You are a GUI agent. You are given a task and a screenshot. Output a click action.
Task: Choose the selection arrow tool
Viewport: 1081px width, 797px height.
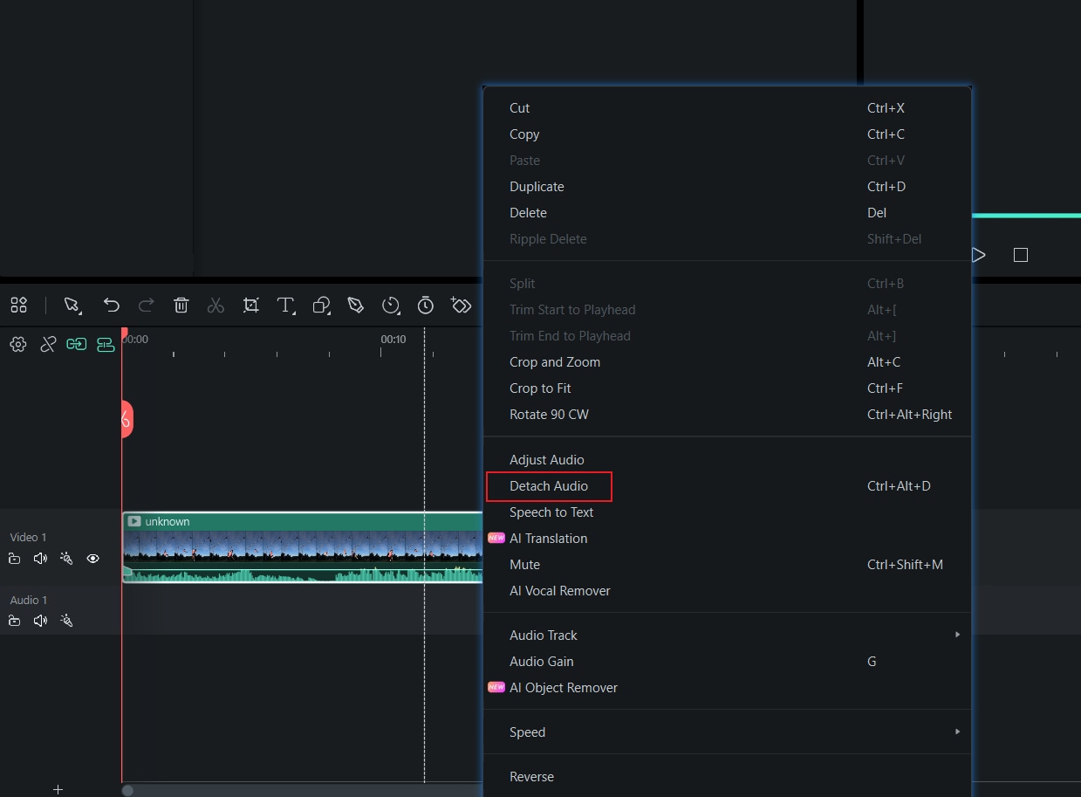click(72, 305)
